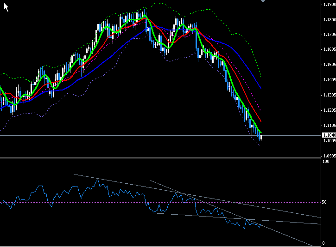Image resolution: width=336 pixels, height=247 pixels.
Task: Select the magenta dashed 50 level line
Action: pyautogui.click(x=116, y=202)
